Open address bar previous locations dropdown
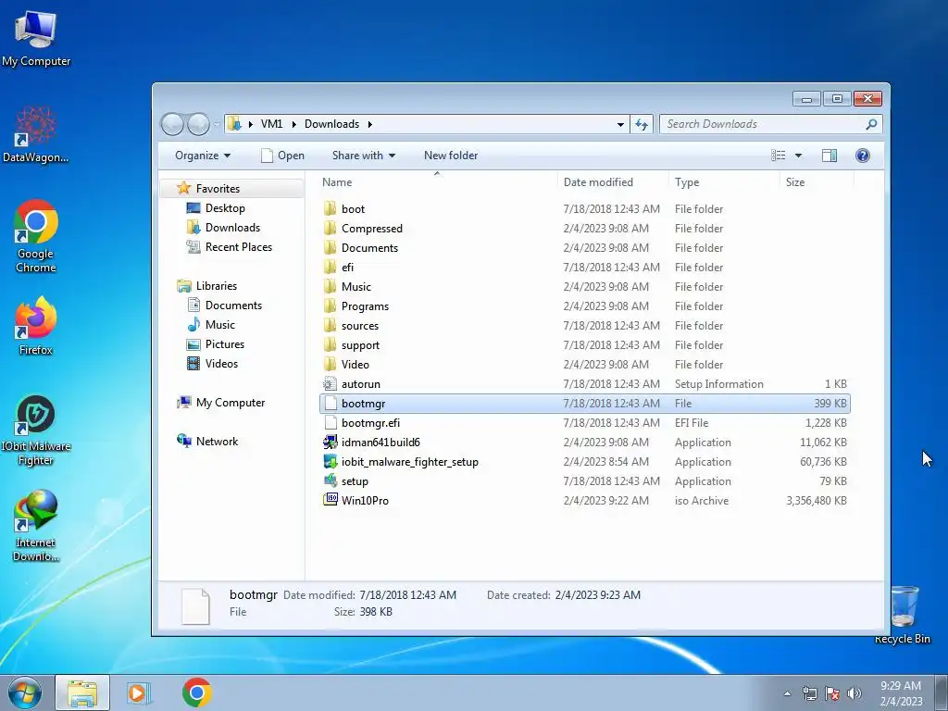Image resolution: width=948 pixels, height=711 pixels. pos(620,125)
